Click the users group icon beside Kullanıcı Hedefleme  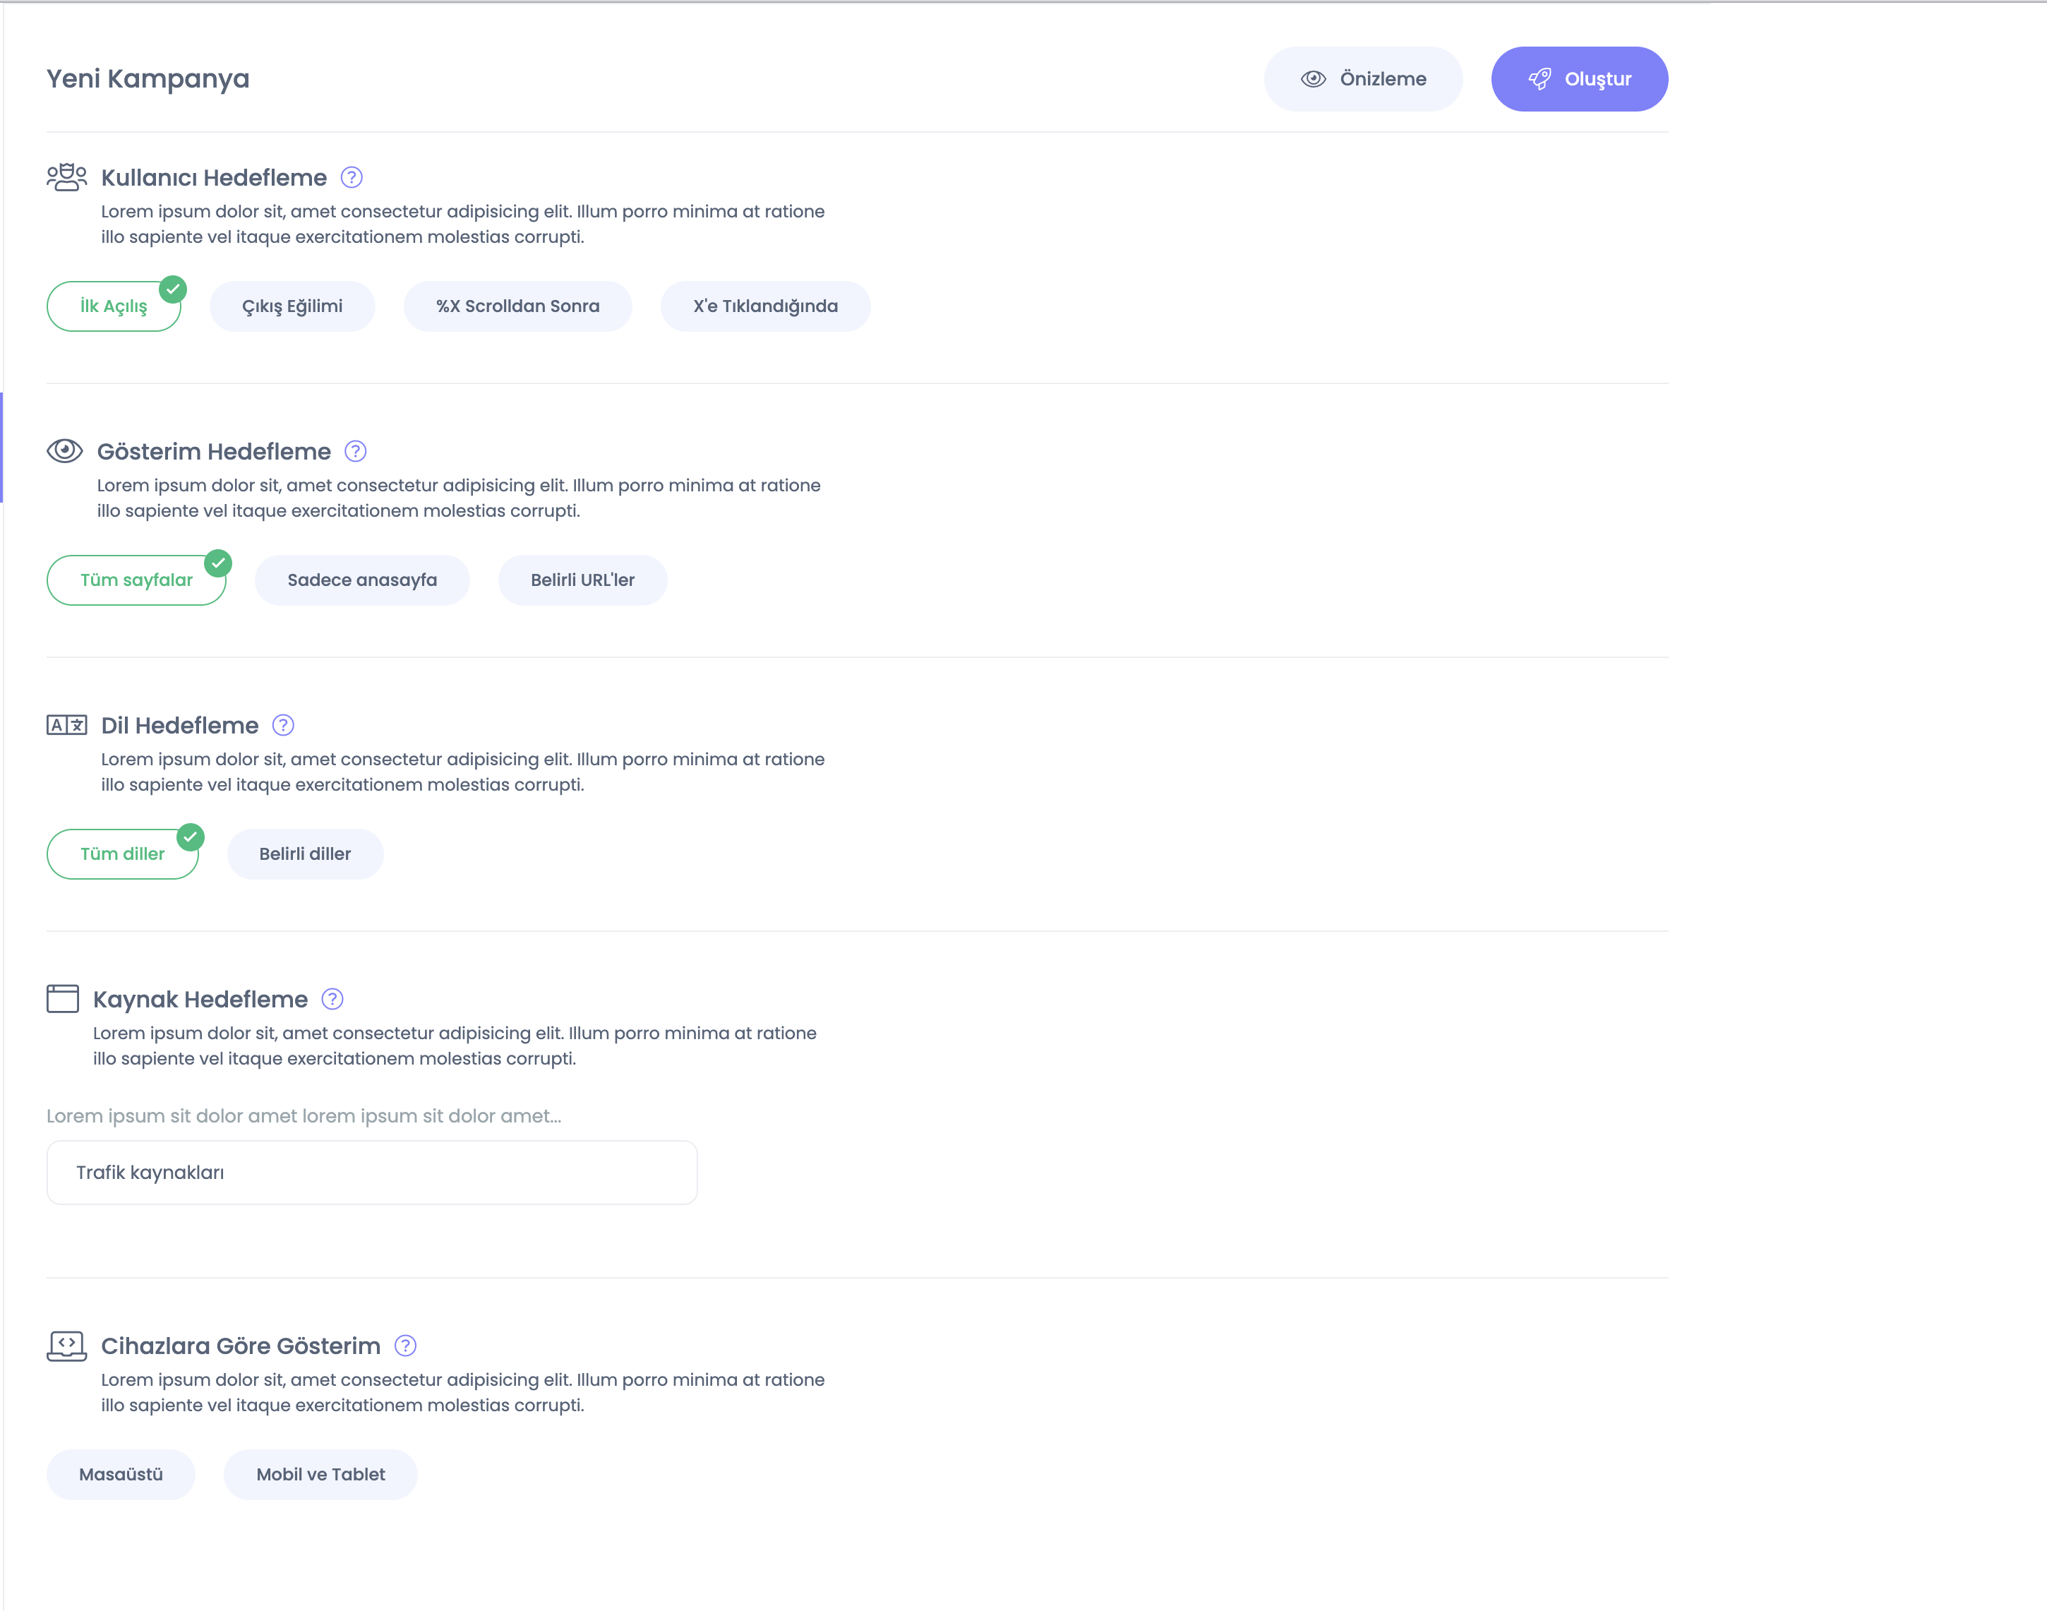67,177
